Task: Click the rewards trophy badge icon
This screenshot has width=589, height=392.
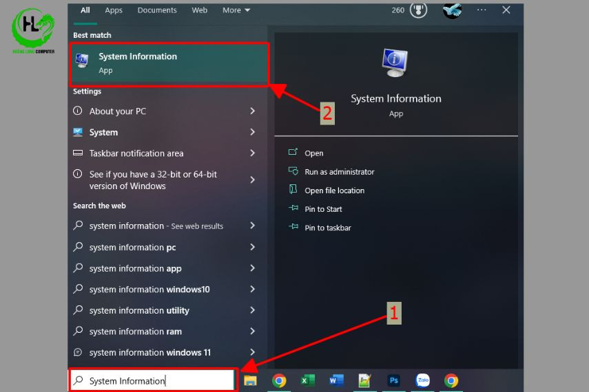Action: (x=418, y=10)
